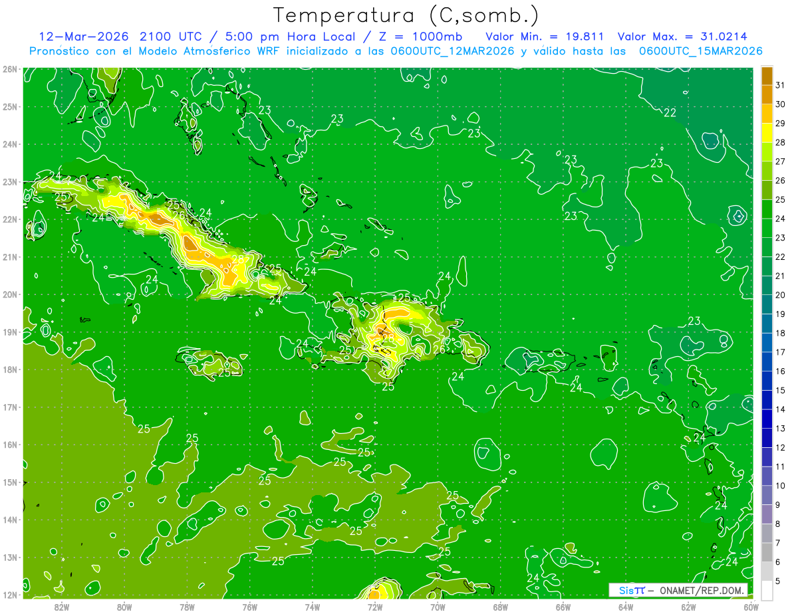The height and width of the screenshot is (616, 798).
Task: Click the teal legend swatch between 19 and 20
Action: [x=767, y=305]
